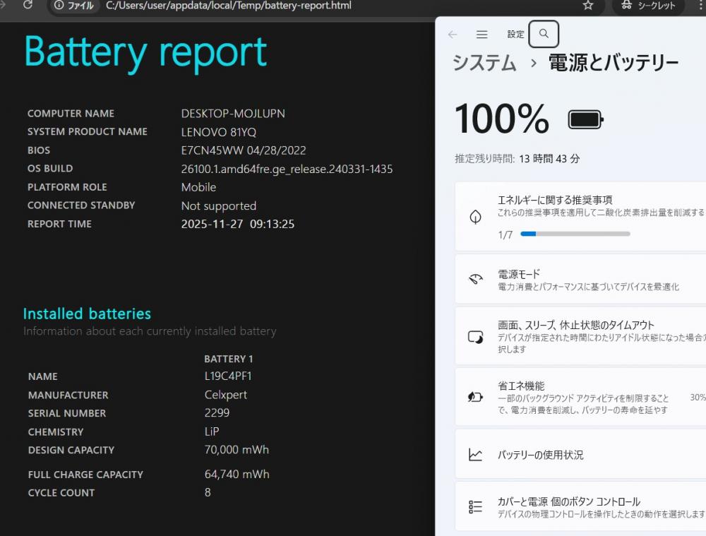The height and width of the screenshot is (536, 706).
Task: Go back in Settings window
Action: 453,34
